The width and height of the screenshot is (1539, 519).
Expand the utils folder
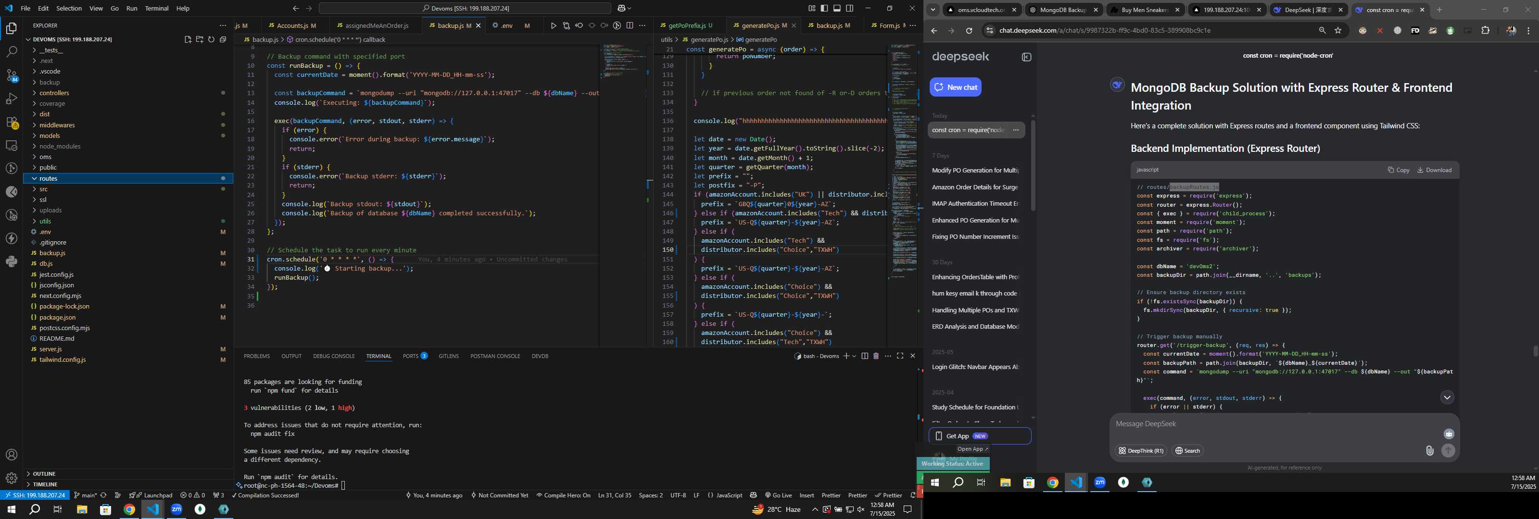[x=128, y=221]
